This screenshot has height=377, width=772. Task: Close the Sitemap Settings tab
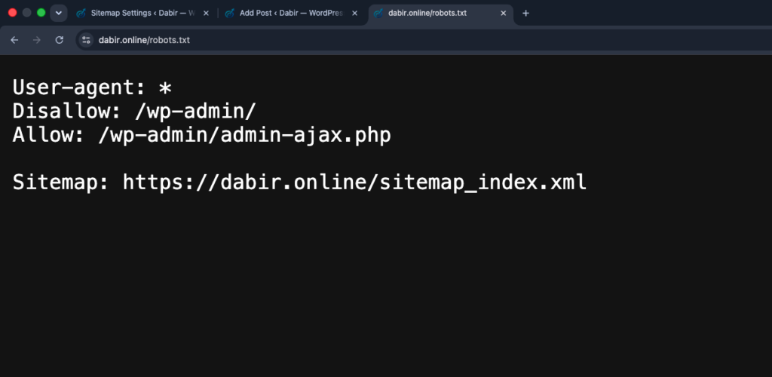(x=206, y=14)
